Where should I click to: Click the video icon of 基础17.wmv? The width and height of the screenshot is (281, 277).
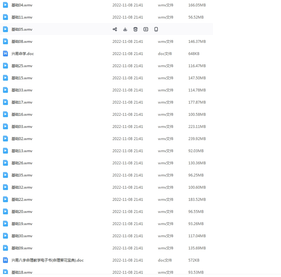pyautogui.click(x=5, y=102)
